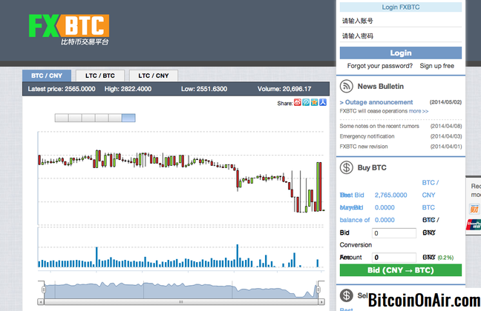Click the Sell section dollar icon
This screenshot has height=311, width=481.
pos(347,295)
